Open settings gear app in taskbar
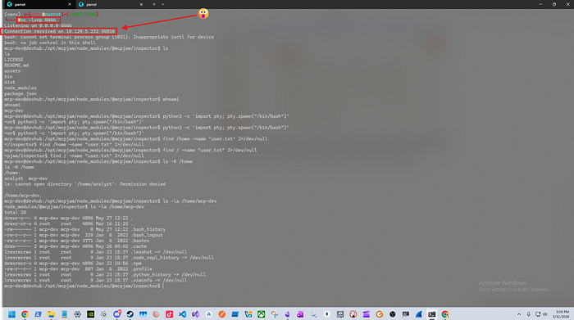The height and width of the screenshot is (320, 574). (77, 314)
